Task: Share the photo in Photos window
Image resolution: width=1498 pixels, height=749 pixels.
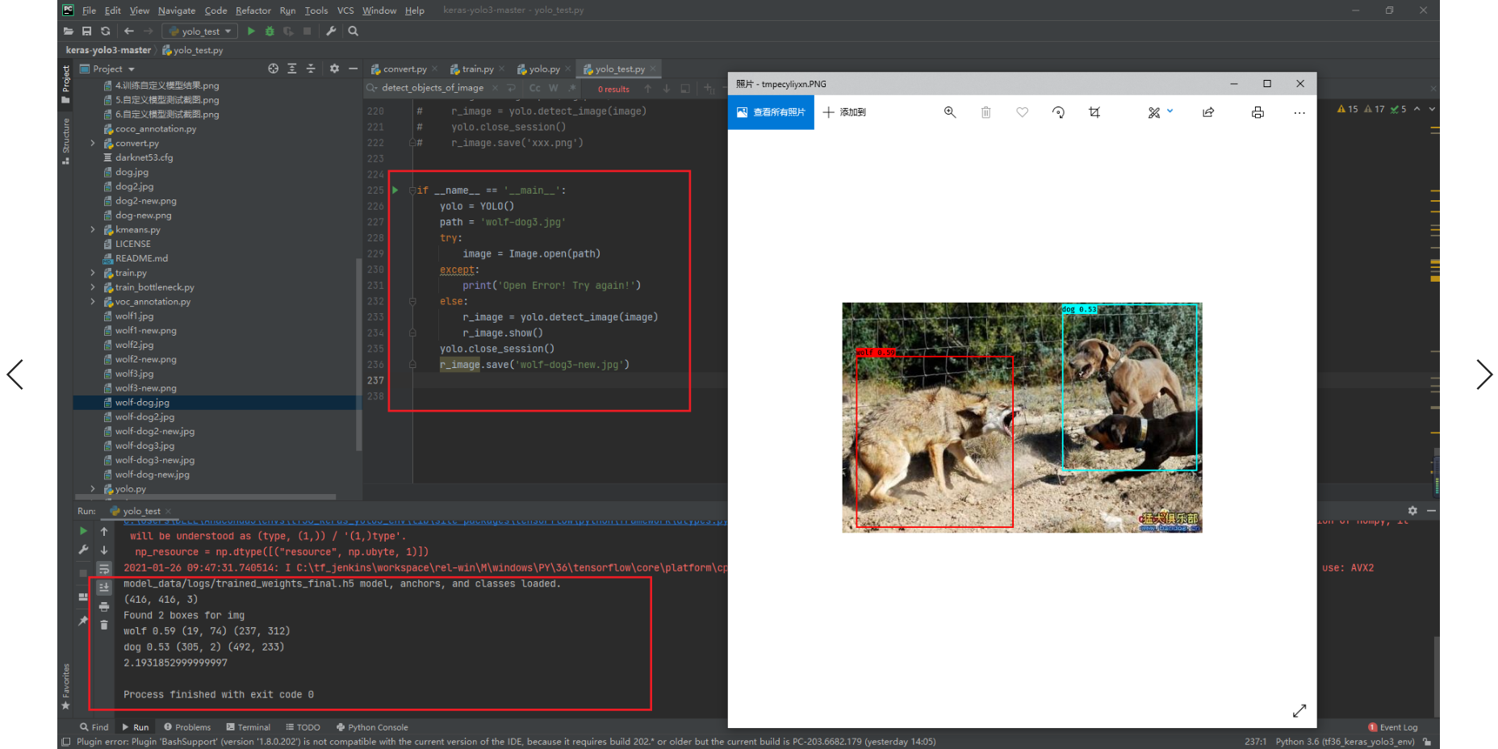Action: coord(1208,112)
